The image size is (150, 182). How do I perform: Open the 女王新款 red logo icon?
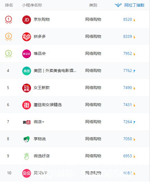26,88
